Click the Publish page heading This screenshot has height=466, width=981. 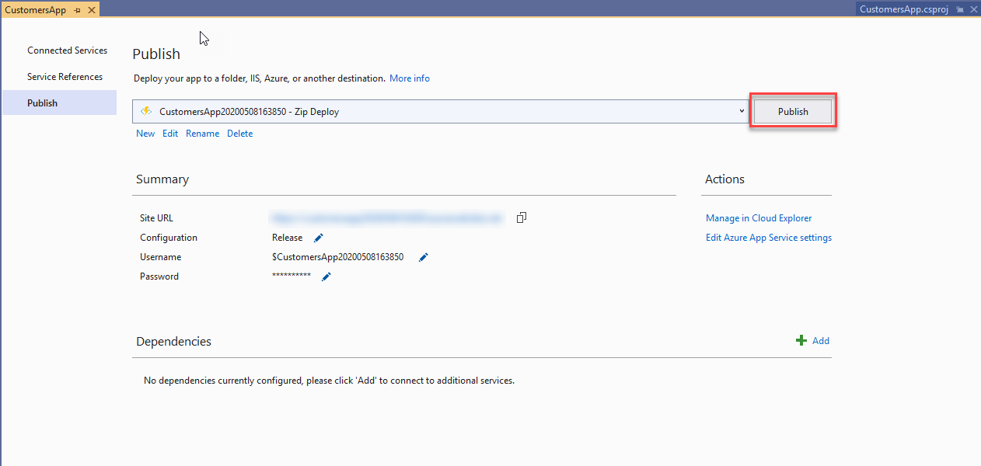coord(156,54)
